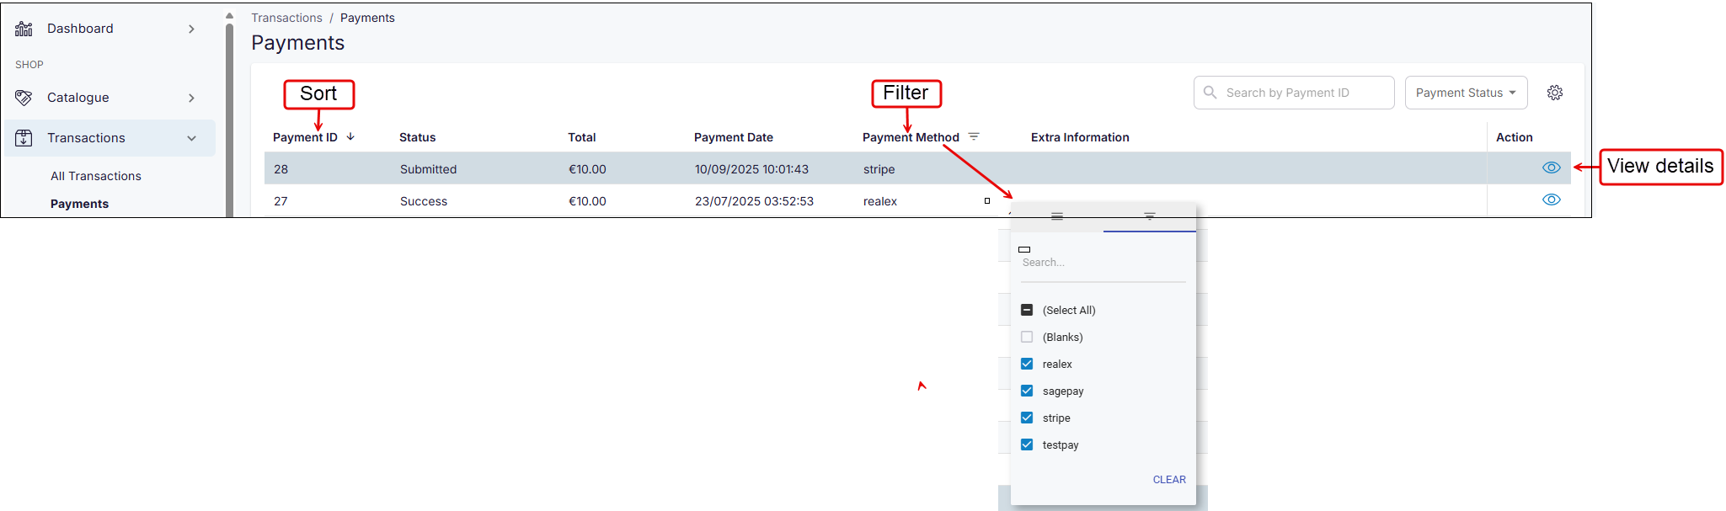Image resolution: width=1726 pixels, height=511 pixels.
Task: Collapse the Transactions menu section
Action: 191,138
